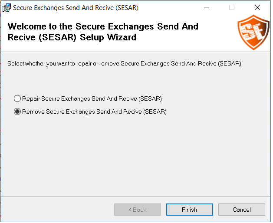Click the greyed-out maximize window icon
273x223 pixels.
[232, 7]
